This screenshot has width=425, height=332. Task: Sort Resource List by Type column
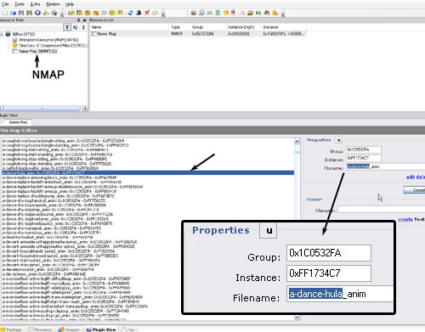click(179, 27)
